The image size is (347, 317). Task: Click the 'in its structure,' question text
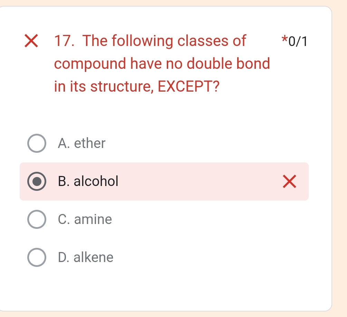pos(104,86)
